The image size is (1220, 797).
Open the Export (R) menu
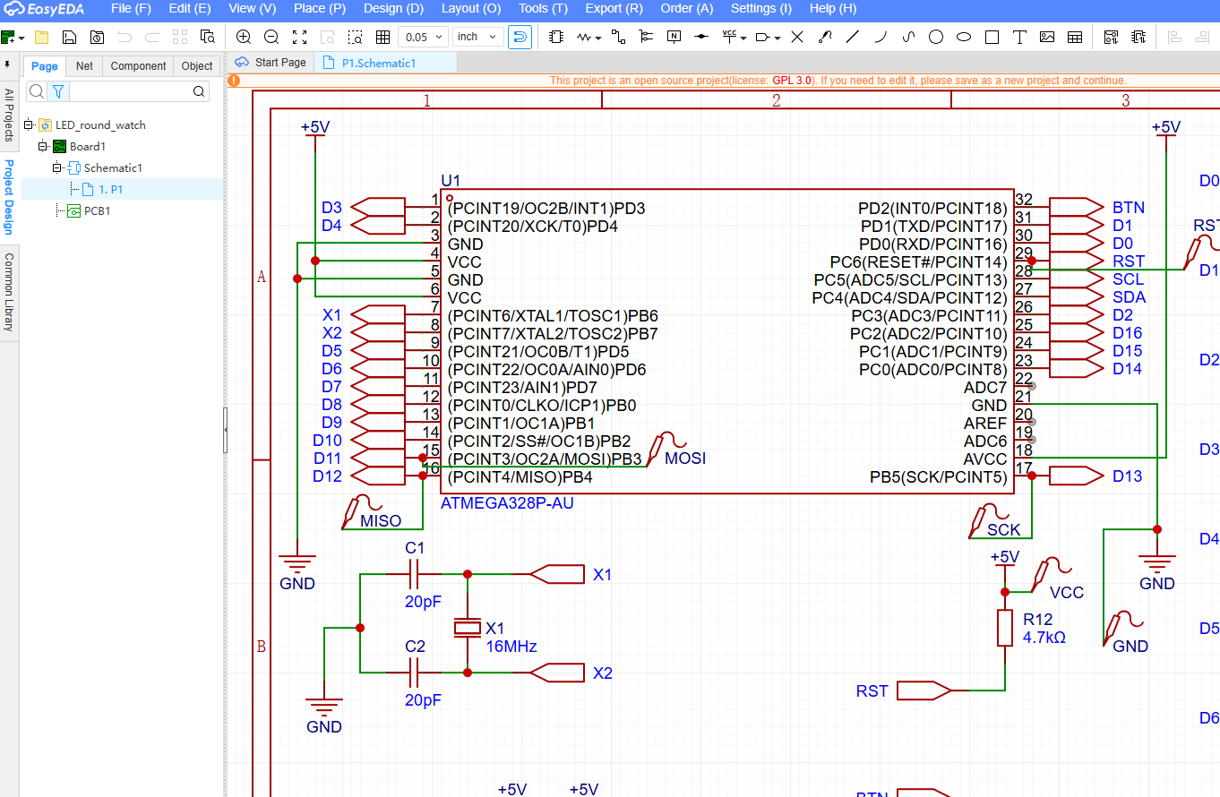pos(614,9)
